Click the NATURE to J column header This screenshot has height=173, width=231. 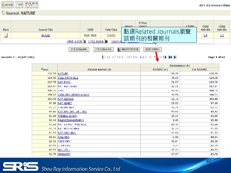click(160, 70)
